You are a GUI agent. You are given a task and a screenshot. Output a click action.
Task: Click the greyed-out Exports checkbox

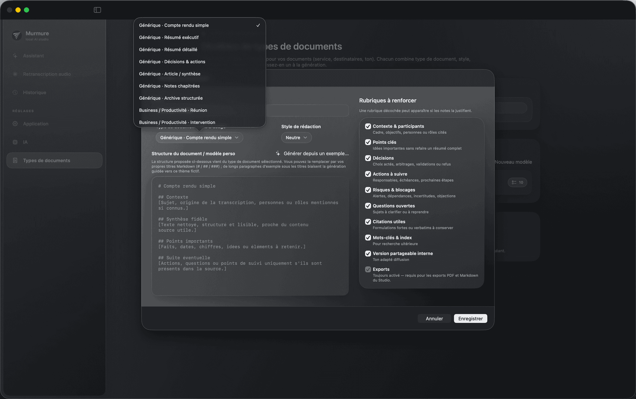pos(368,270)
